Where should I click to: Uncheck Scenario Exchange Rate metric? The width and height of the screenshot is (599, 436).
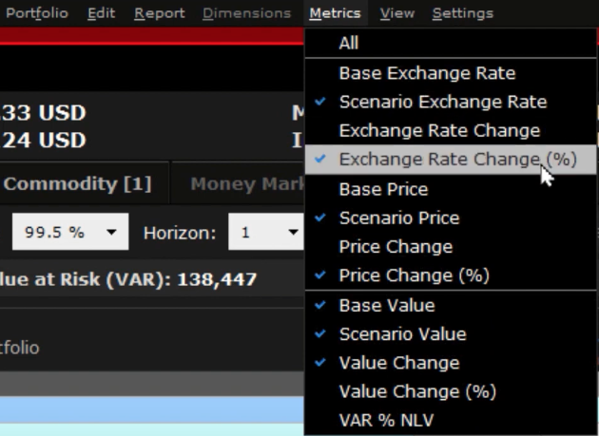click(x=442, y=102)
